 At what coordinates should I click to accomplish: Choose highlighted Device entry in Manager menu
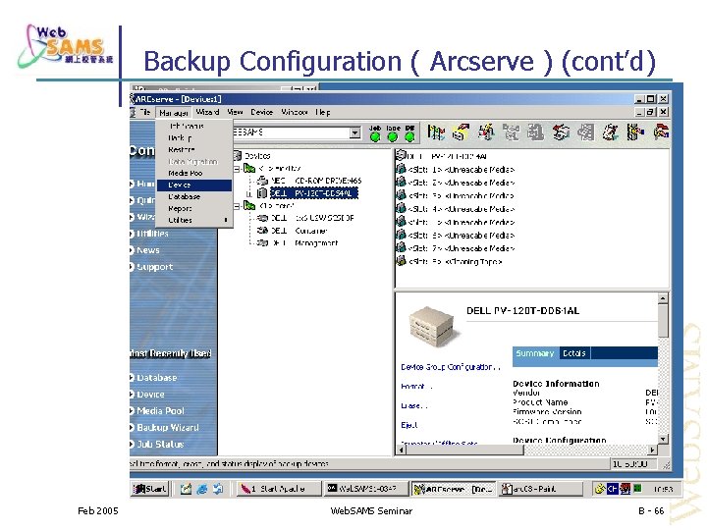194,185
